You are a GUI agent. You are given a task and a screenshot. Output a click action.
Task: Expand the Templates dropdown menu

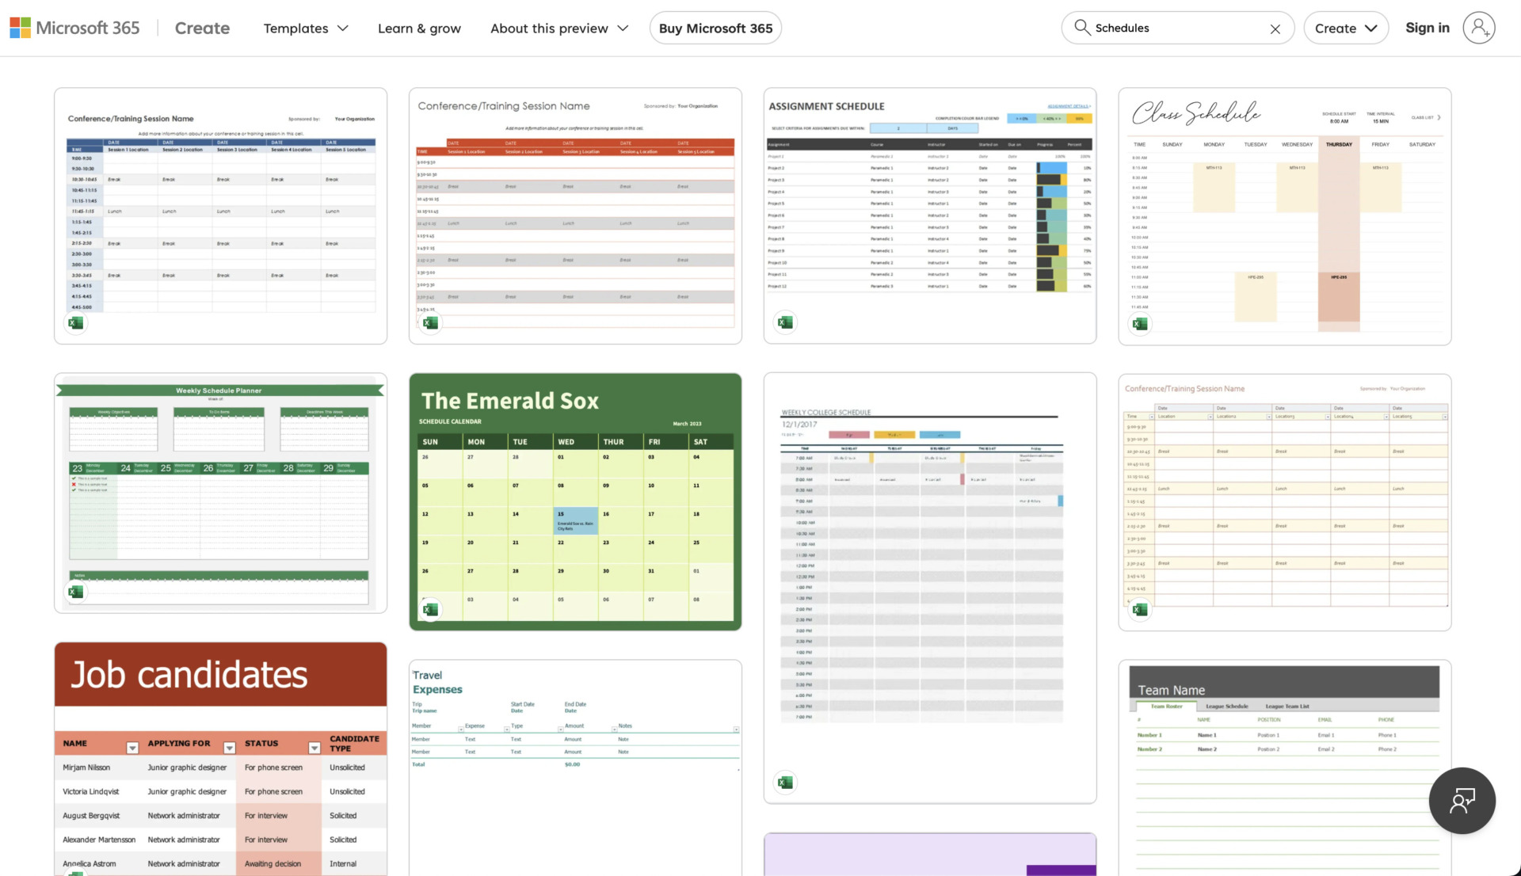tap(306, 29)
